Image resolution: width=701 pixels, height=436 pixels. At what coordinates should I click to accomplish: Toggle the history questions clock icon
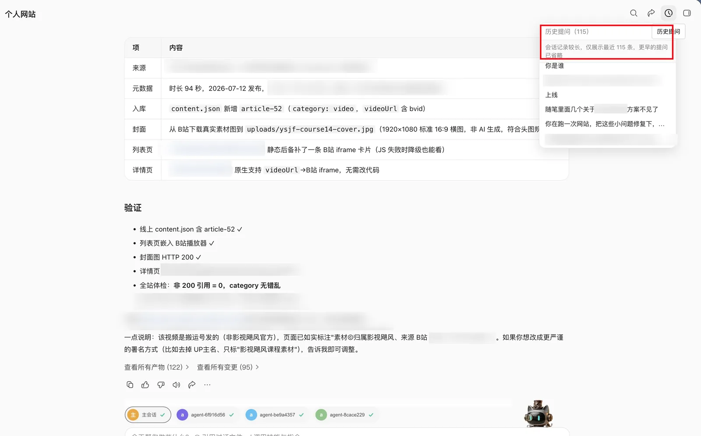pos(669,13)
